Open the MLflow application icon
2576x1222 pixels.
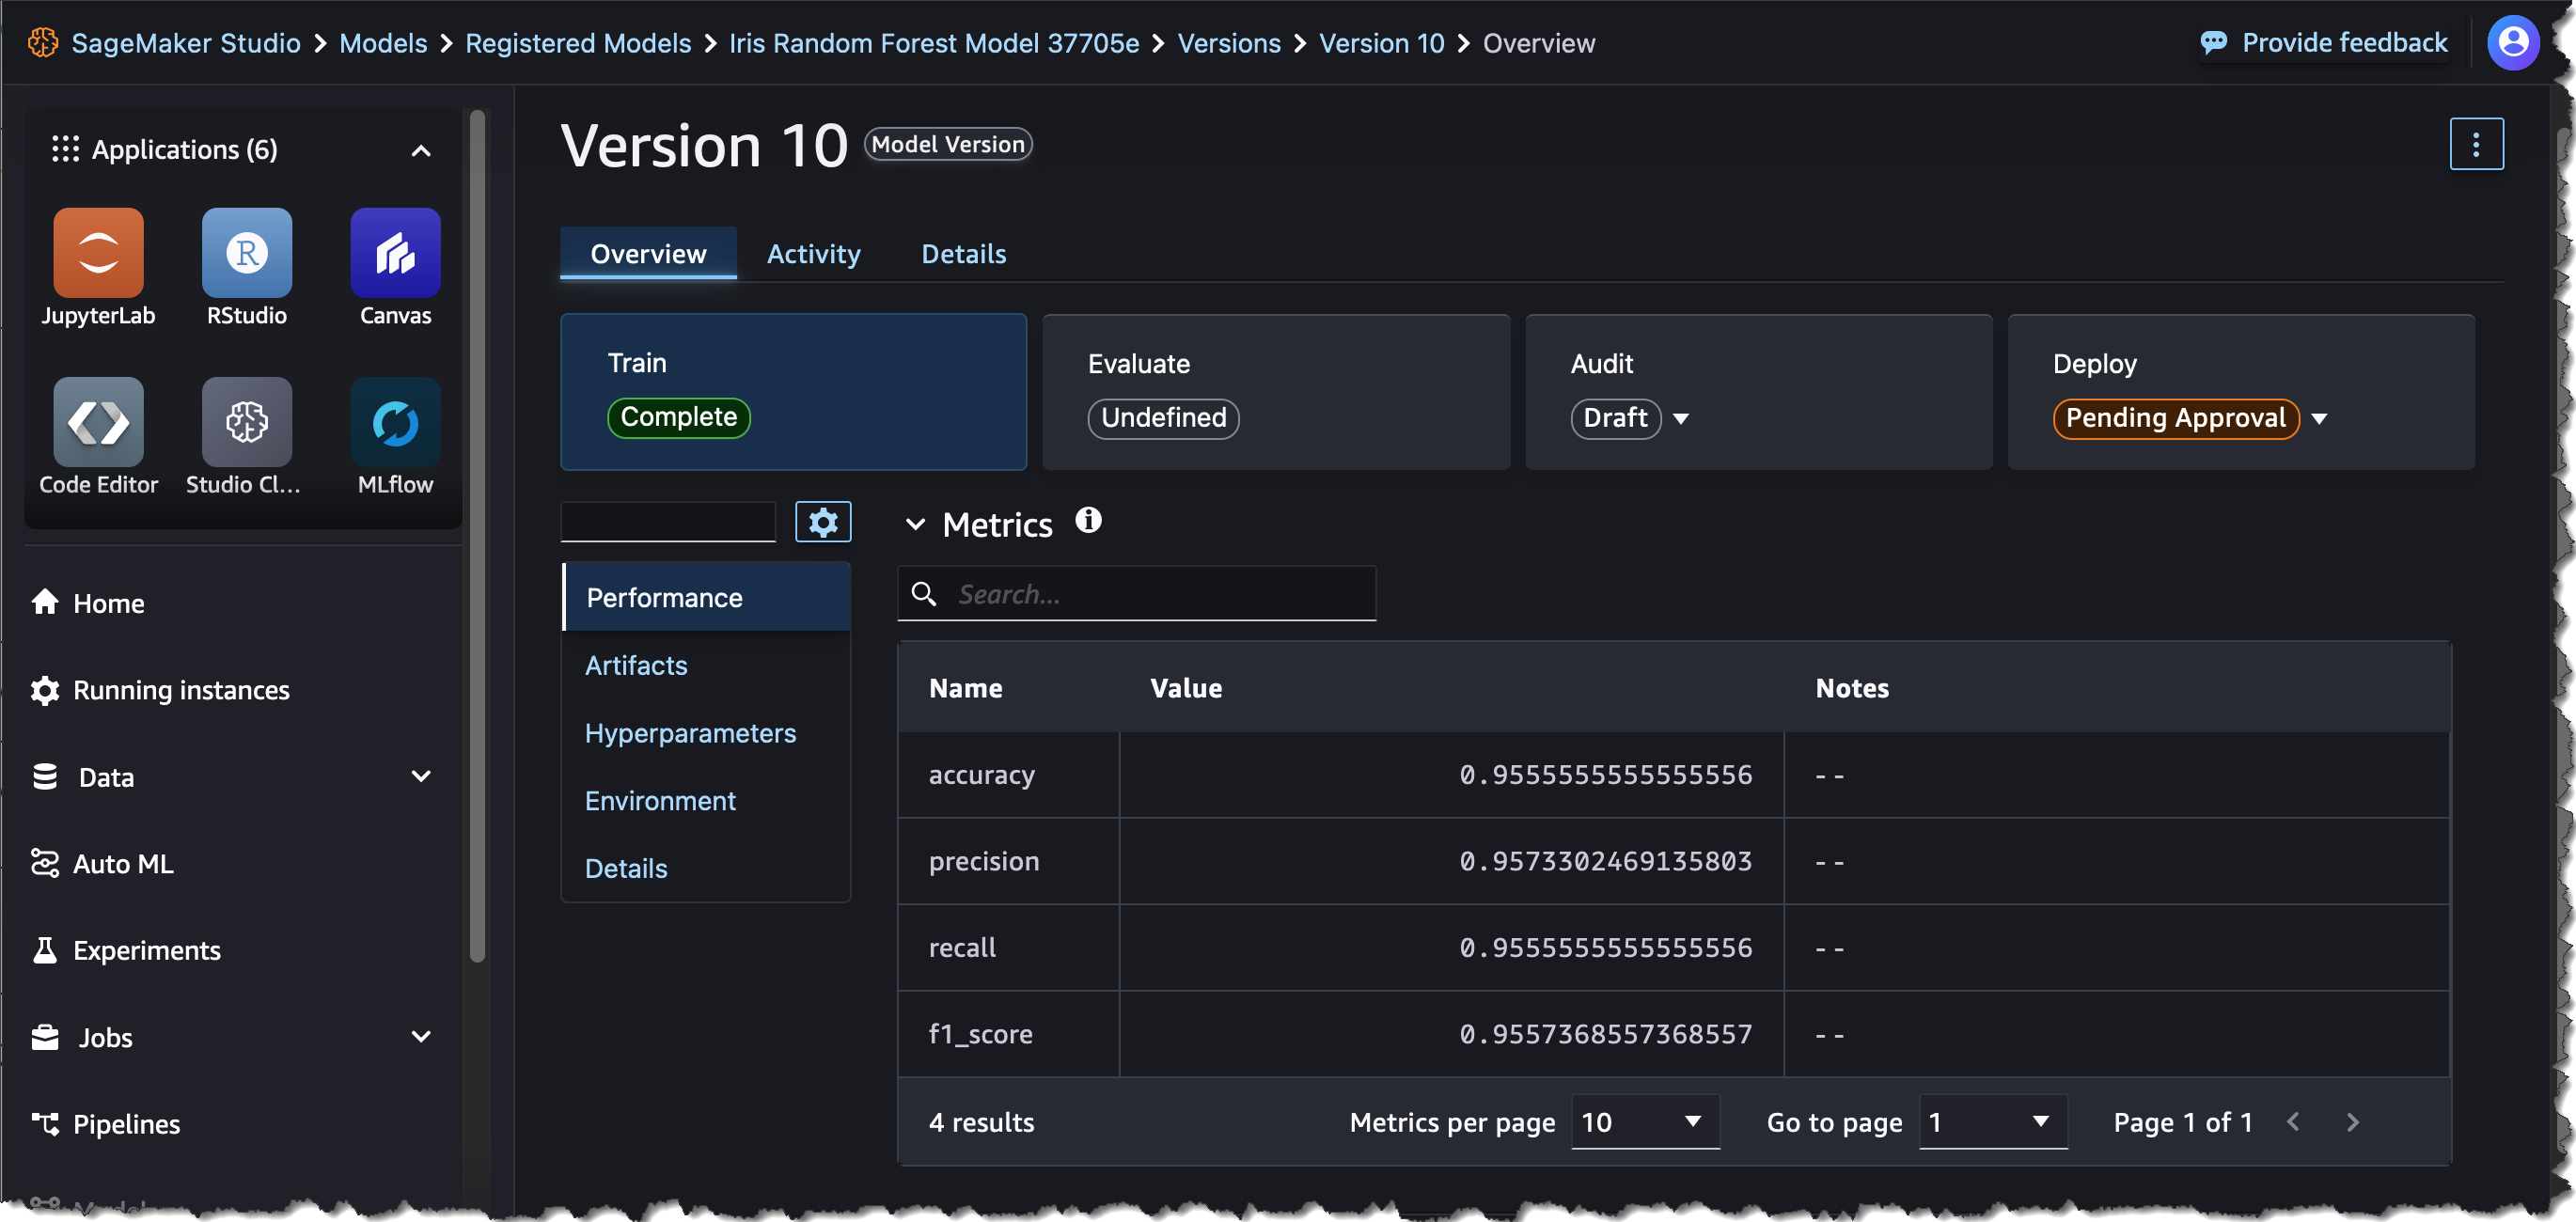(x=395, y=422)
